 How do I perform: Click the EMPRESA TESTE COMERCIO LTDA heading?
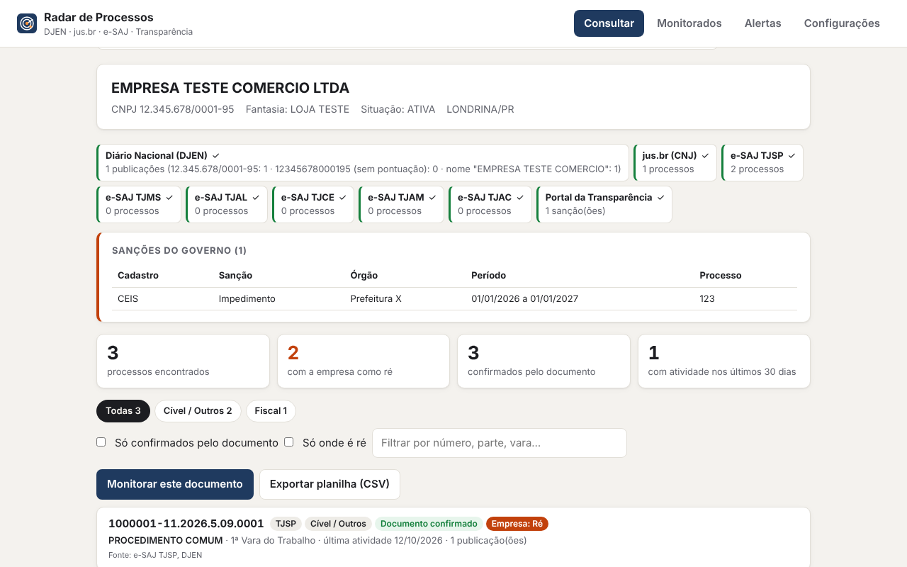230,88
